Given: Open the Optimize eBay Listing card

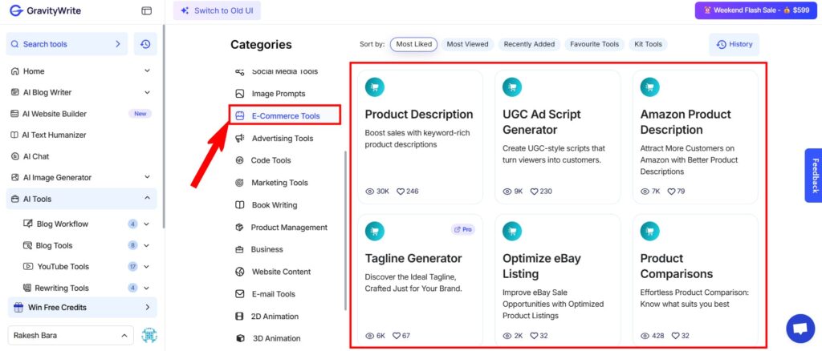Looking at the screenshot, I should coord(557,280).
